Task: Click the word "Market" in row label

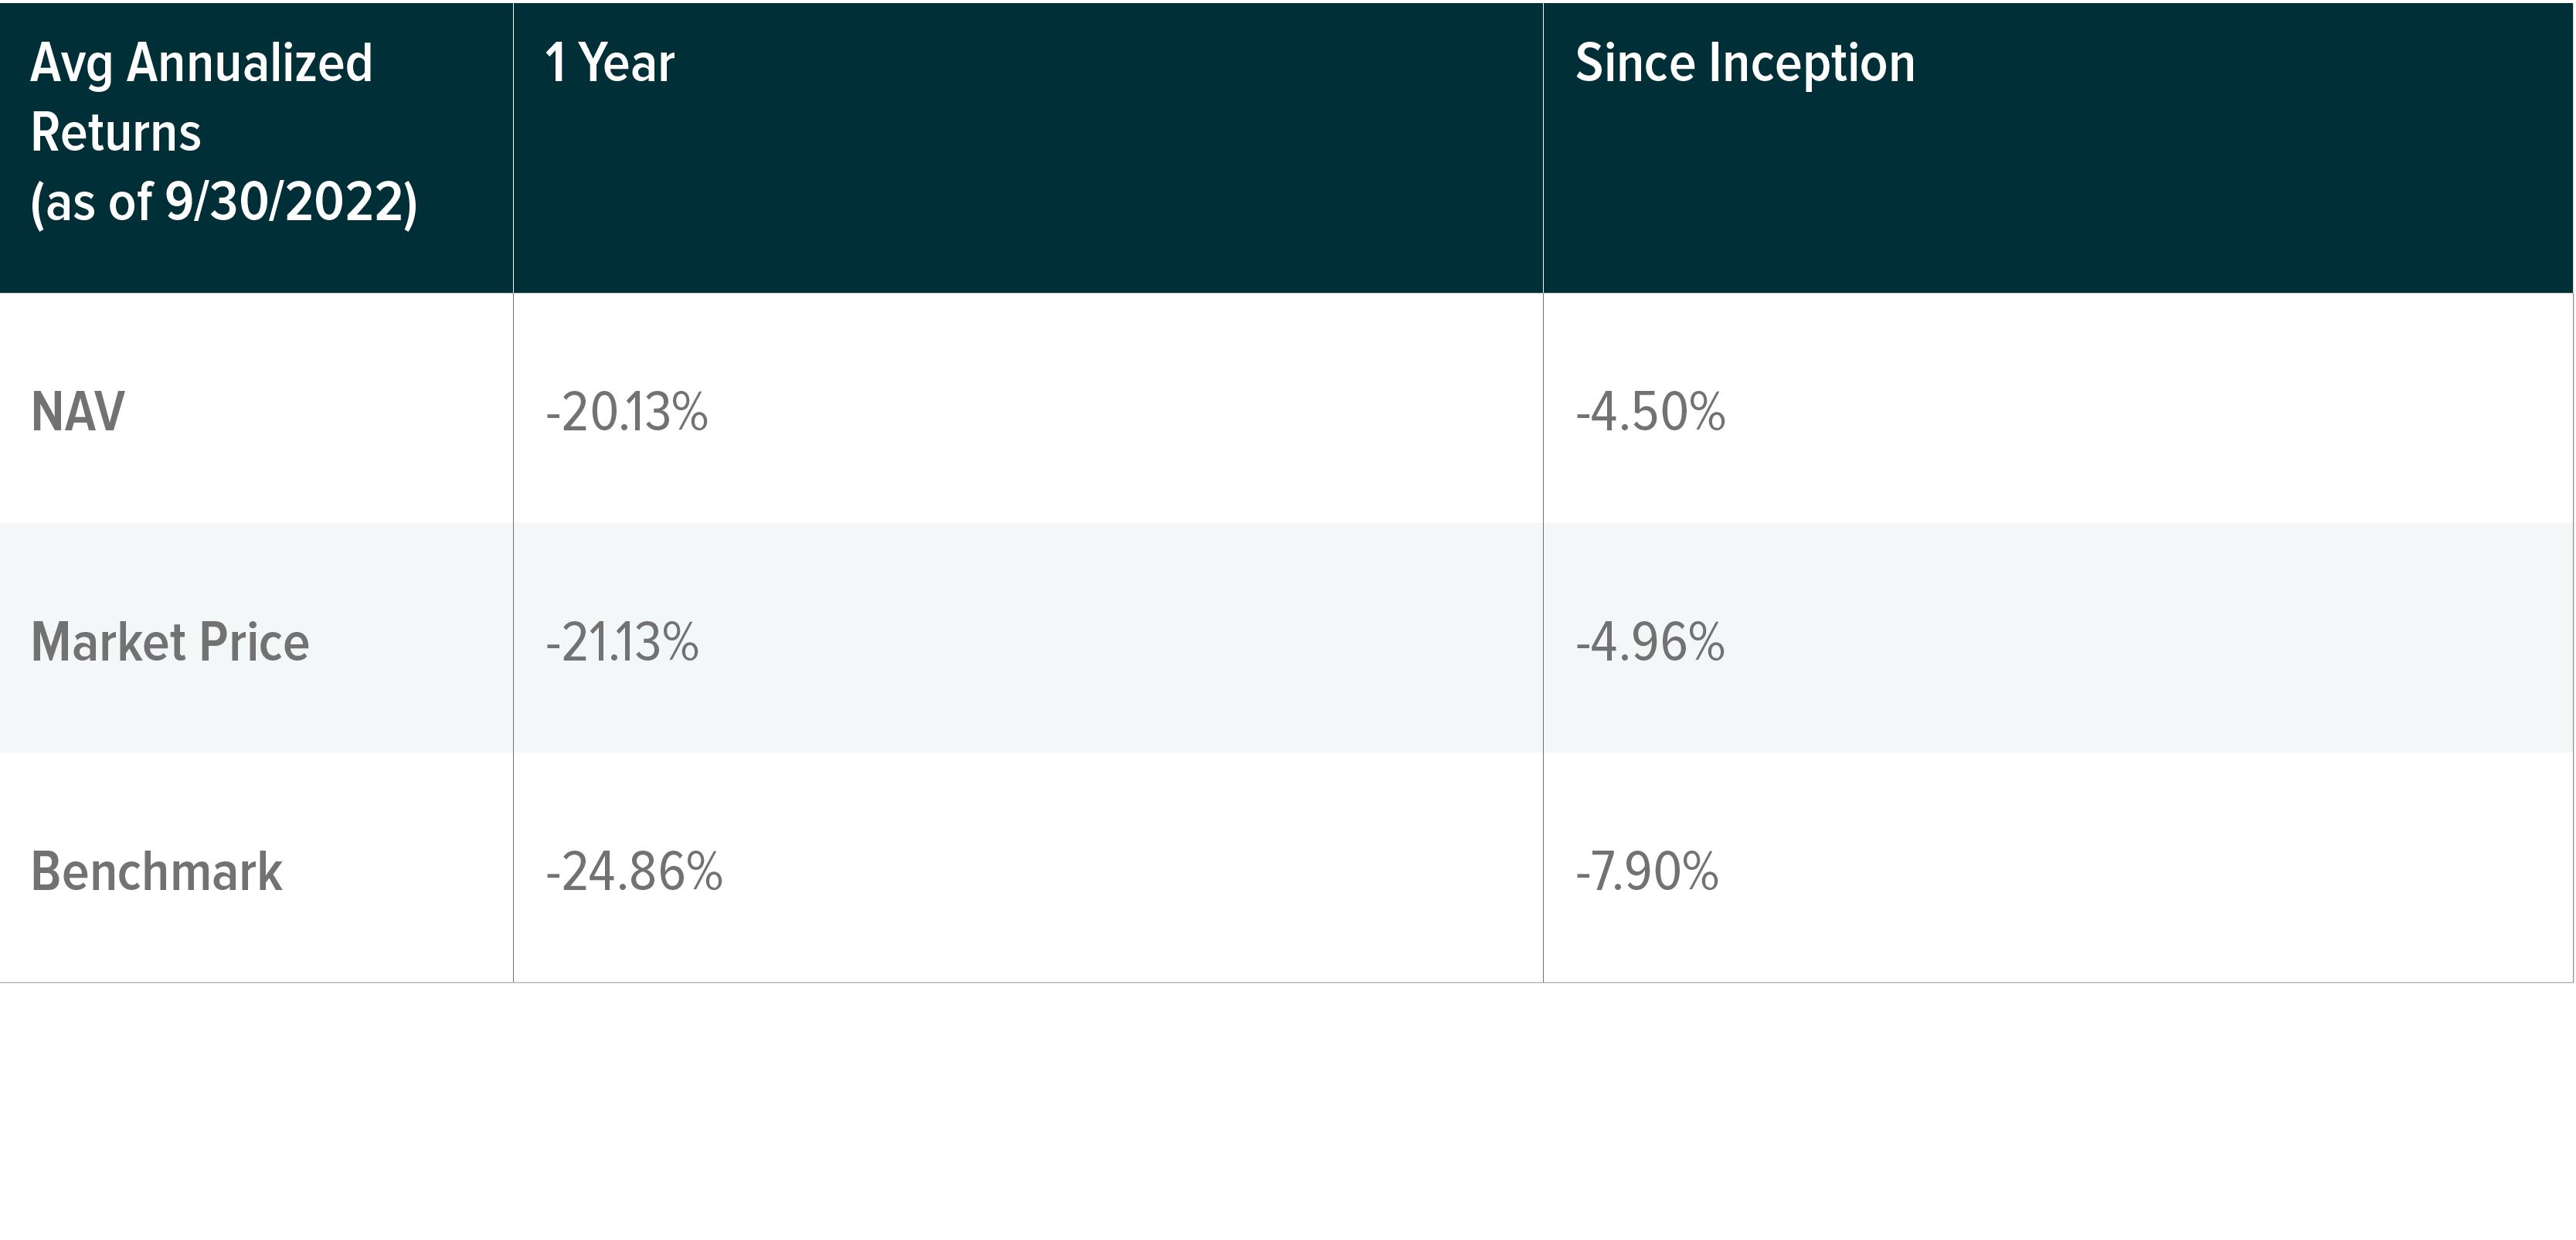Action: (x=108, y=642)
